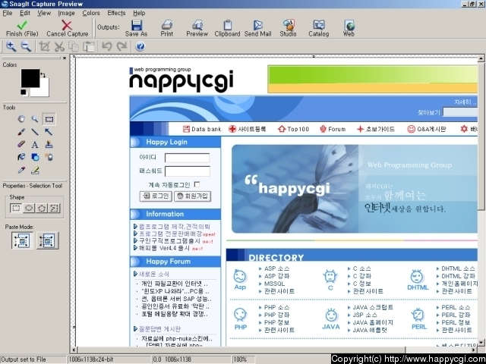
Task: Select the text A tool
Action: 35,145
